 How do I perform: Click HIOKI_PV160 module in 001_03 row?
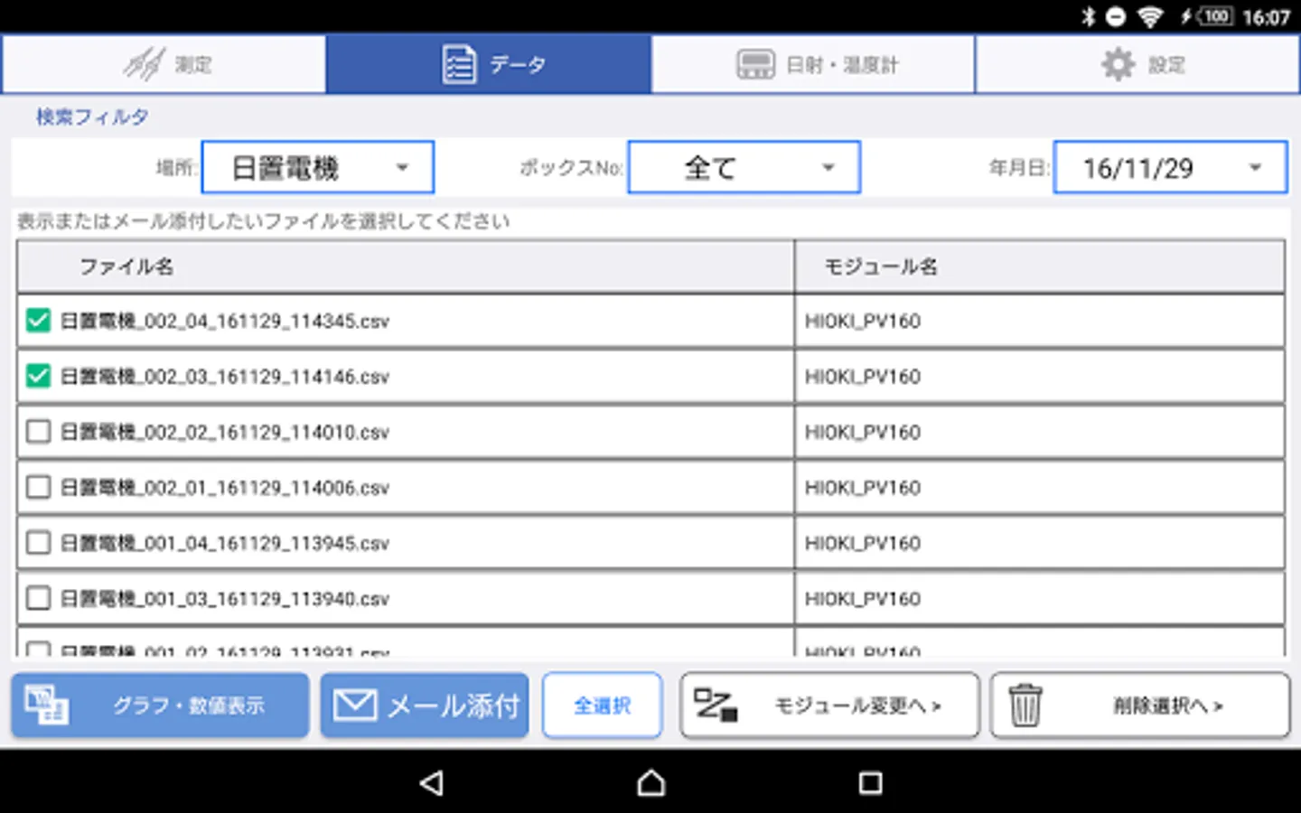[x=863, y=598]
